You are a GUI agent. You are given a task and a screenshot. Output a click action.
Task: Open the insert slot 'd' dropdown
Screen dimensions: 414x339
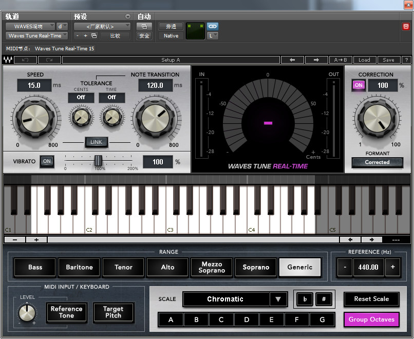coord(62,26)
